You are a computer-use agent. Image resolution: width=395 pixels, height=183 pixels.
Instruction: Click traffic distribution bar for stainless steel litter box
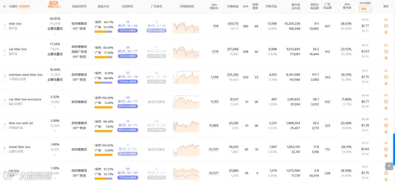(103, 83)
